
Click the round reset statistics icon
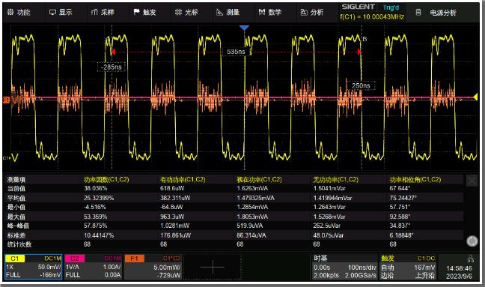pyautogui.click(x=472, y=241)
